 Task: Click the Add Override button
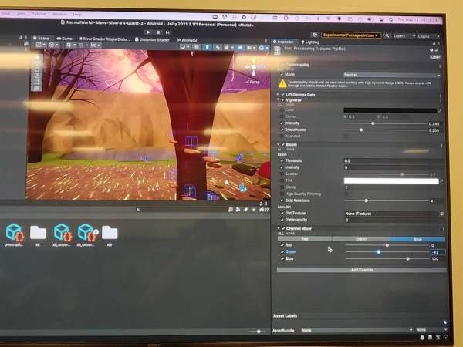tap(361, 270)
